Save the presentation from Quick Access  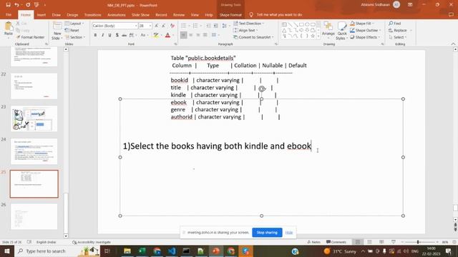tap(8, 5)
